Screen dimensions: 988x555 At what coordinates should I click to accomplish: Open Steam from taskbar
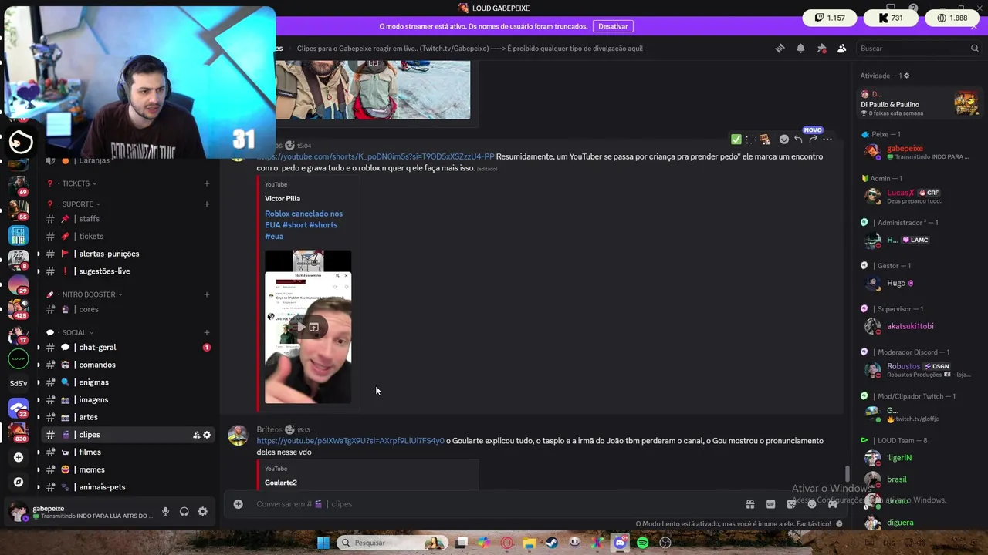(552, 543)
